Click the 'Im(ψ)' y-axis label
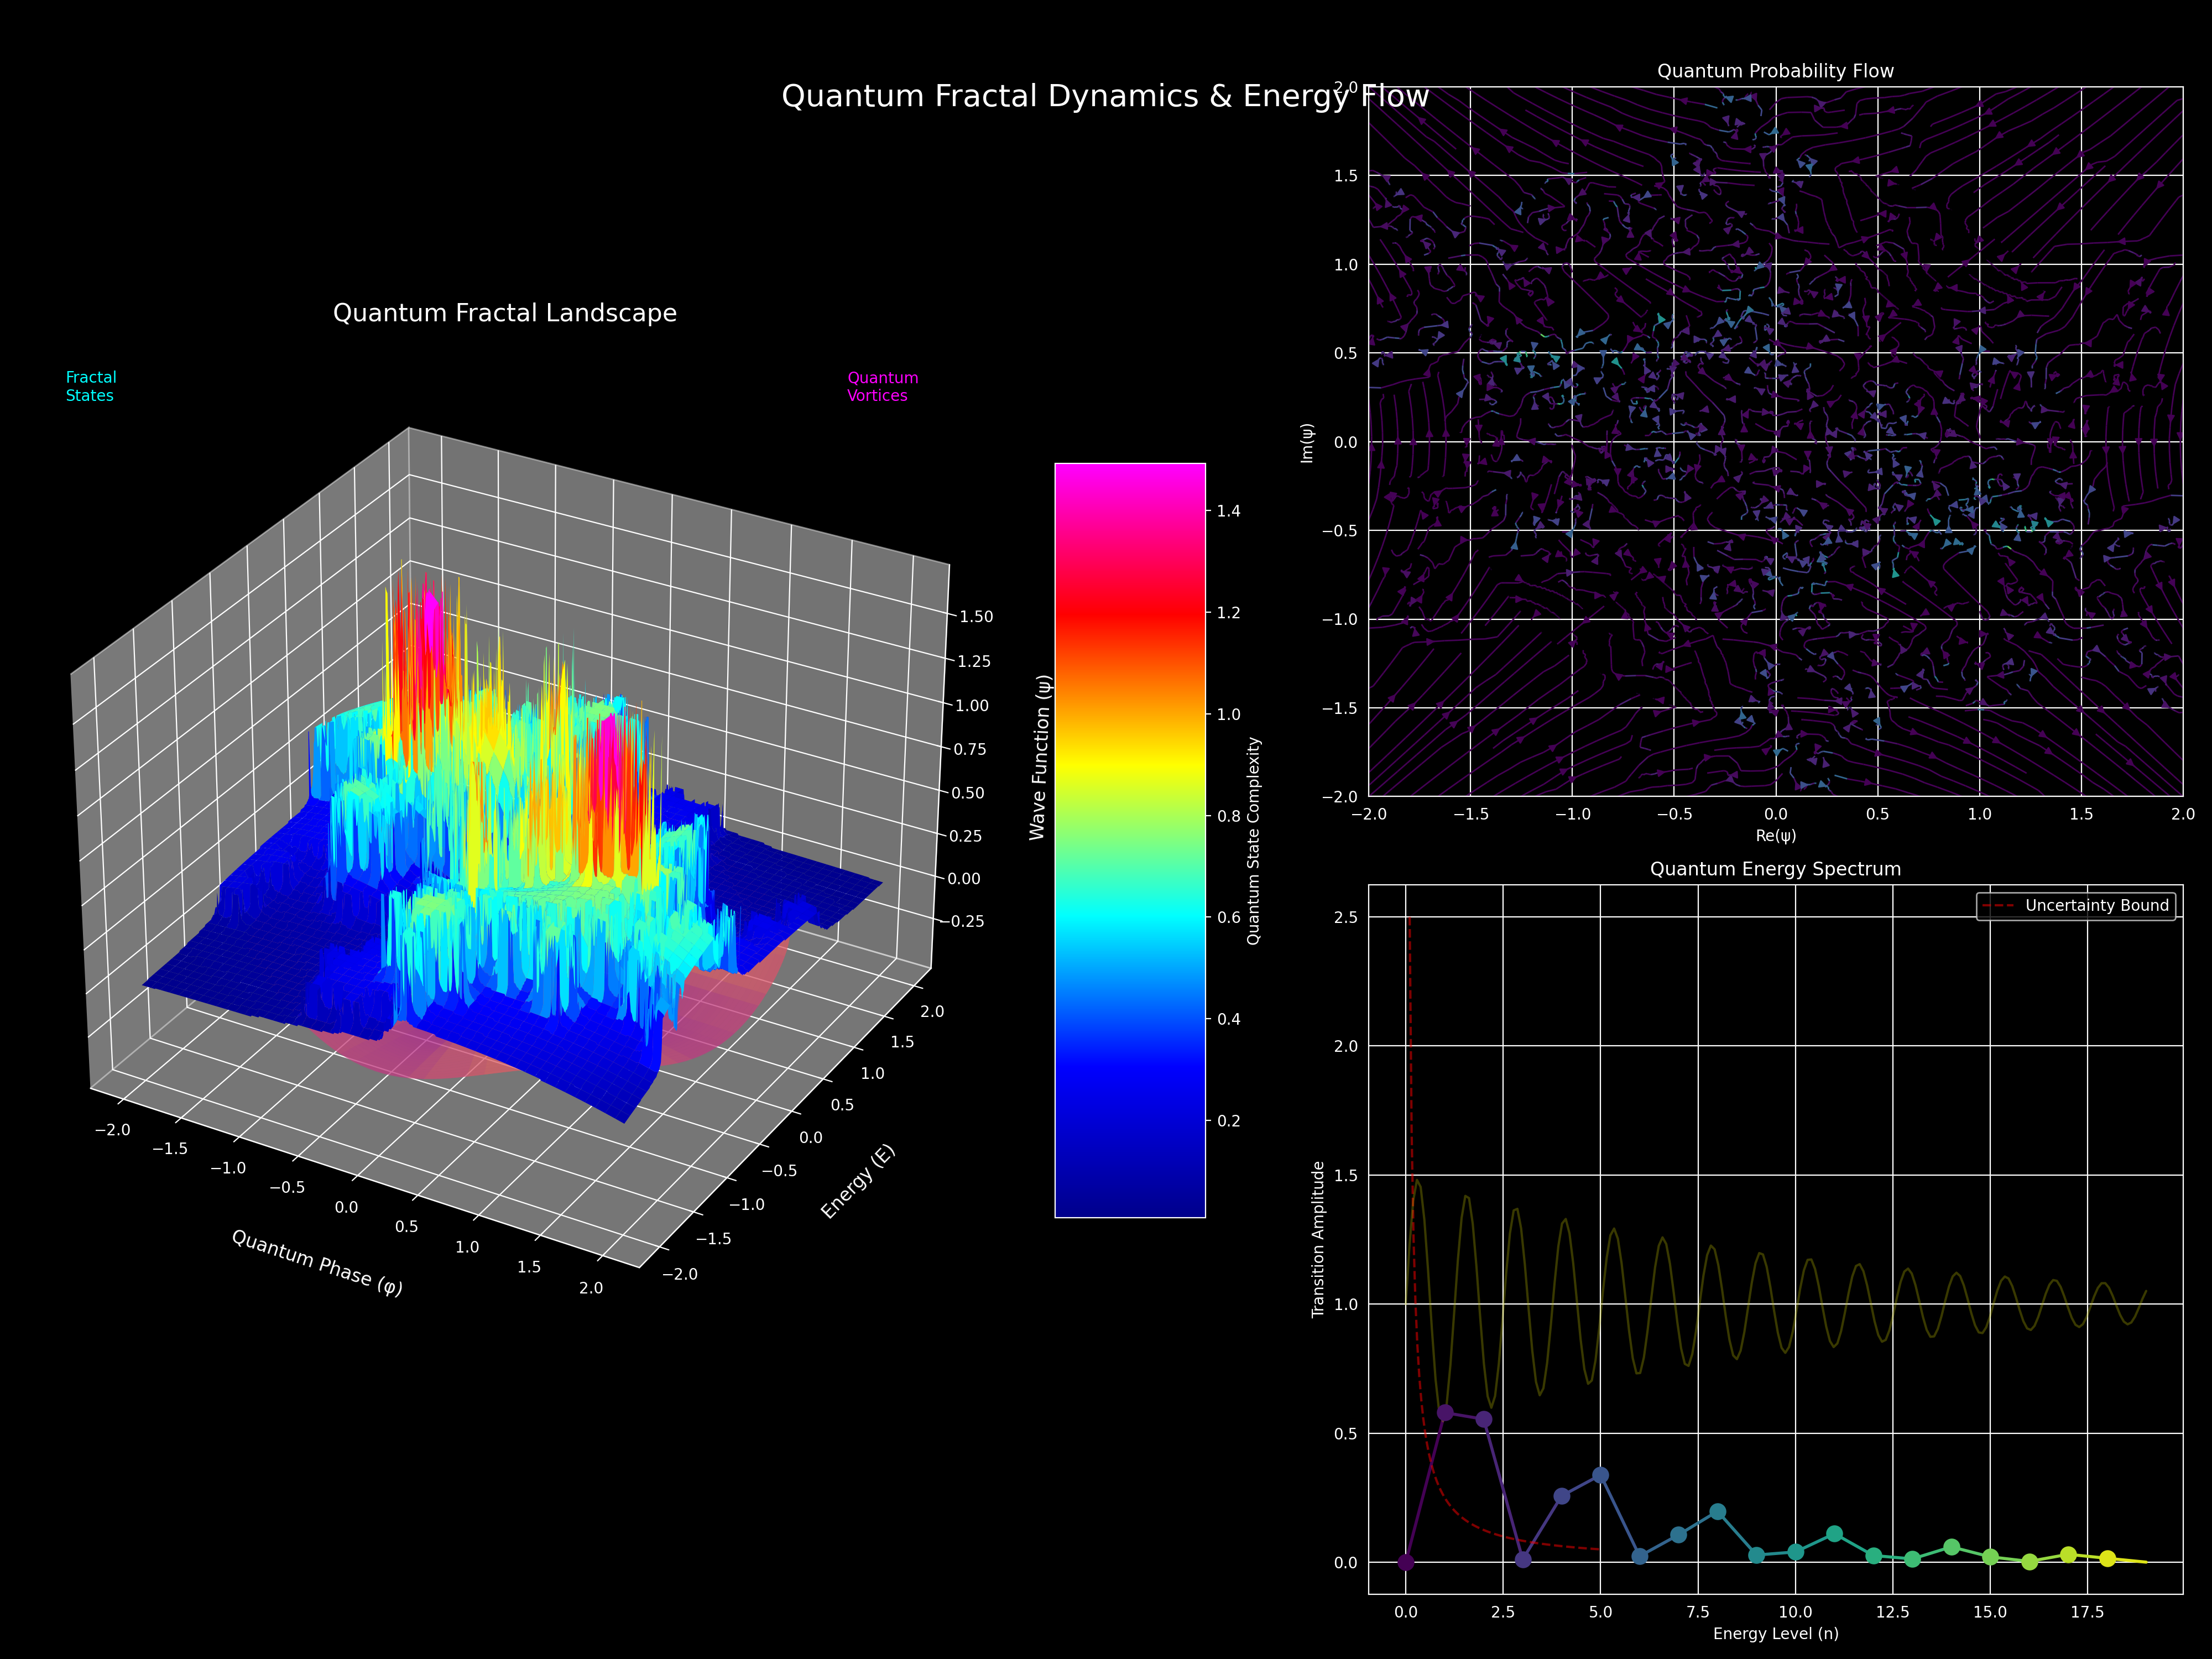 [x=1306, y=442]
